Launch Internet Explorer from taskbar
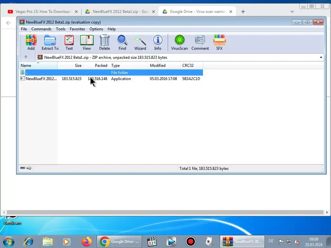331x248 pixels. coord(28,242)
